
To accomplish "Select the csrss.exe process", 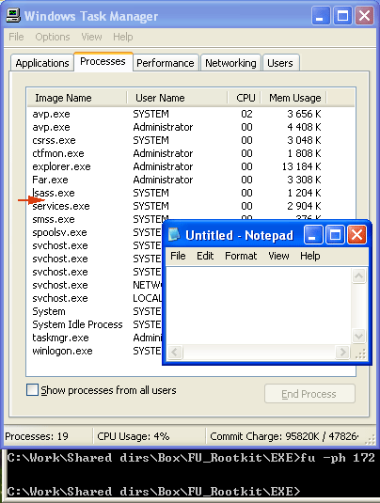I will tap(191, 140).
